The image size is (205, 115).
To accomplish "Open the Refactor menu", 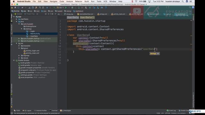I will (79, 1).
